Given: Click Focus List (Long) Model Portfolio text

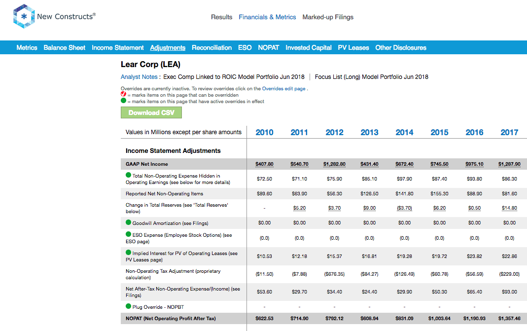Looking at the screenshot, I should point(371,77).
